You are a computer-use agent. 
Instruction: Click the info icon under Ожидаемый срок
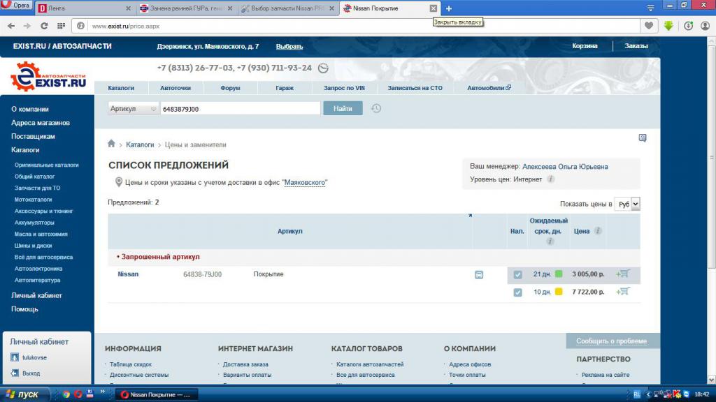(550, 241)
